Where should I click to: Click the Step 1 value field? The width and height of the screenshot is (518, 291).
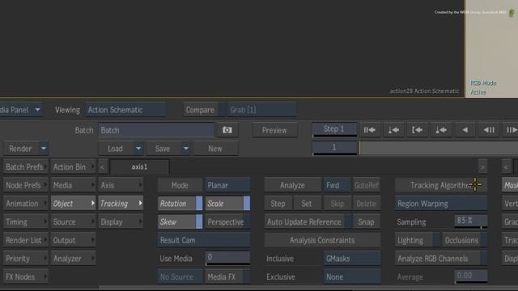click(x=334, y=129)
